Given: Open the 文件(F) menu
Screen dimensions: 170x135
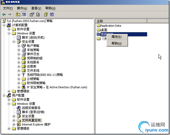Looking at the screenshot, I should coord(8,8).
